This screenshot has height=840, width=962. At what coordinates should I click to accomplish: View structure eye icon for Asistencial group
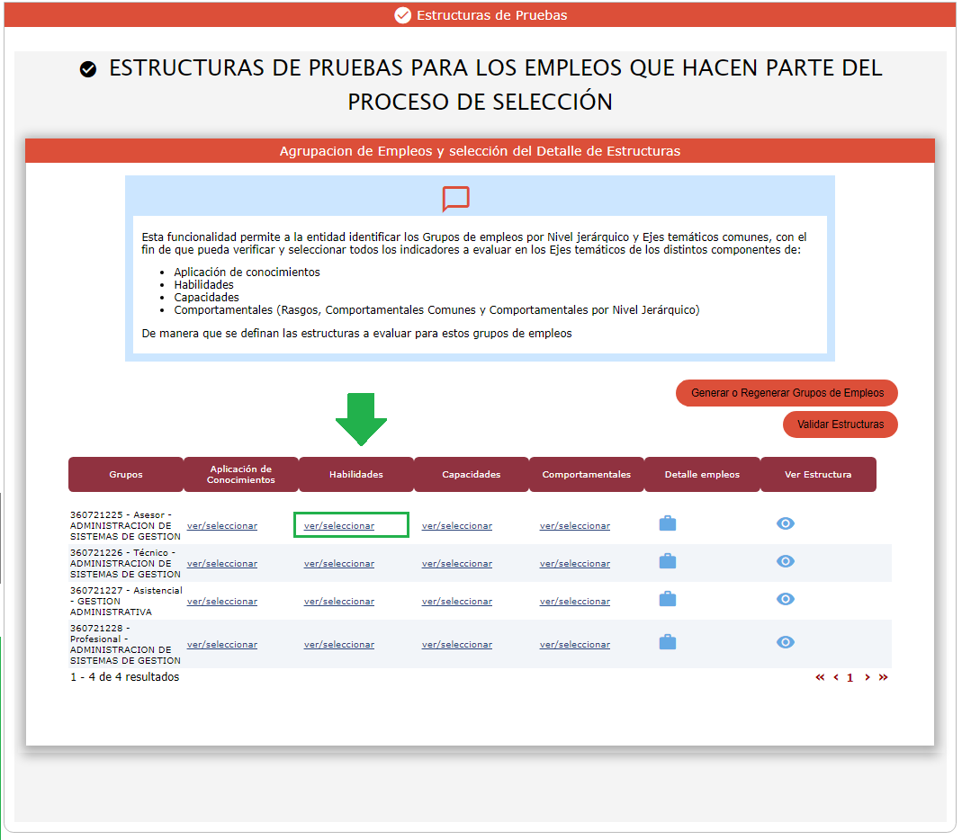coord(785,599)
